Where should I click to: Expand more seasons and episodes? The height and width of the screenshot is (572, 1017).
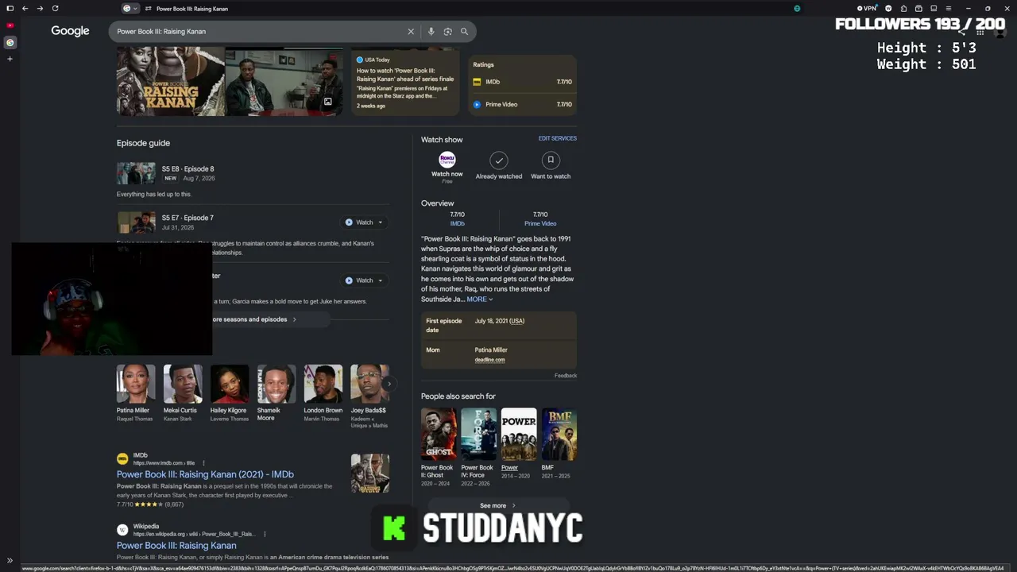tap(254, 319)
